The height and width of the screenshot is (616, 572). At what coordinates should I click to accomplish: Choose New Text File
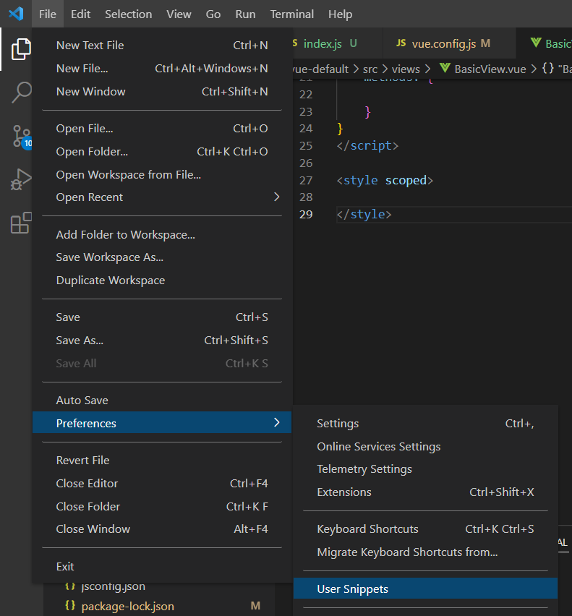(x=162, y=45)
